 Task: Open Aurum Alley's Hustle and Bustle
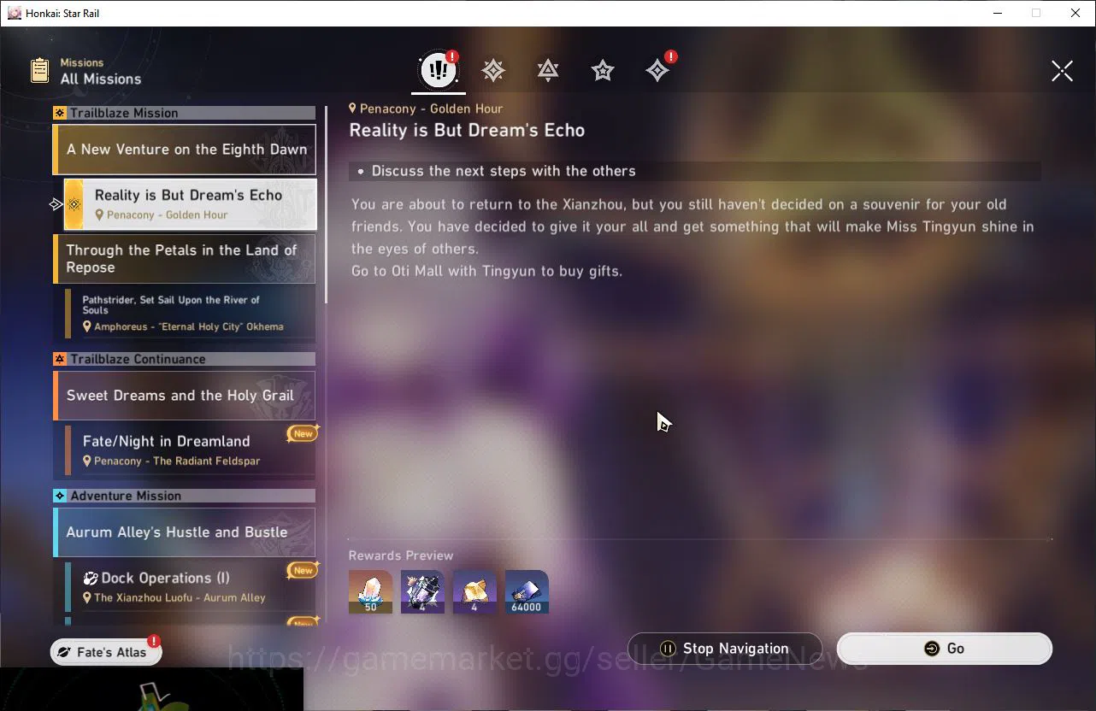pos(184,532)
